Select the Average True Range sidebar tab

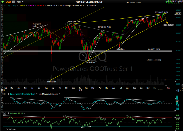(x=2, y=95)
